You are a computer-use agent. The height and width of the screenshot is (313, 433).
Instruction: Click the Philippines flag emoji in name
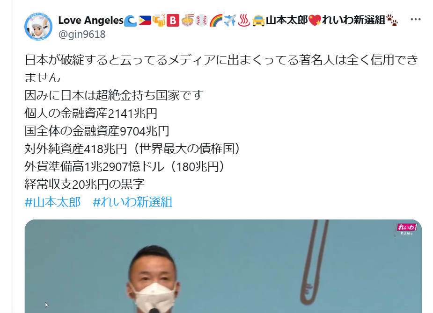[145, 21]
